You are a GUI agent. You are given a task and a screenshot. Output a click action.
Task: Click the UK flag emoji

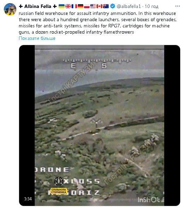click(x=68, y=6)
